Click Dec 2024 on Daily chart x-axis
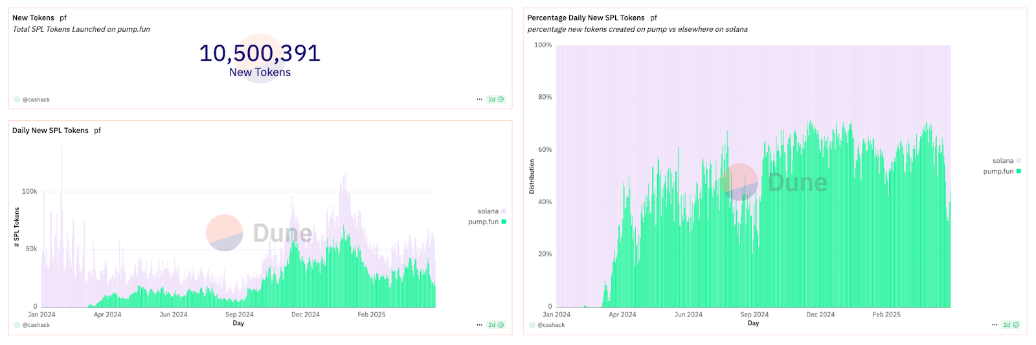 (306, 315)
